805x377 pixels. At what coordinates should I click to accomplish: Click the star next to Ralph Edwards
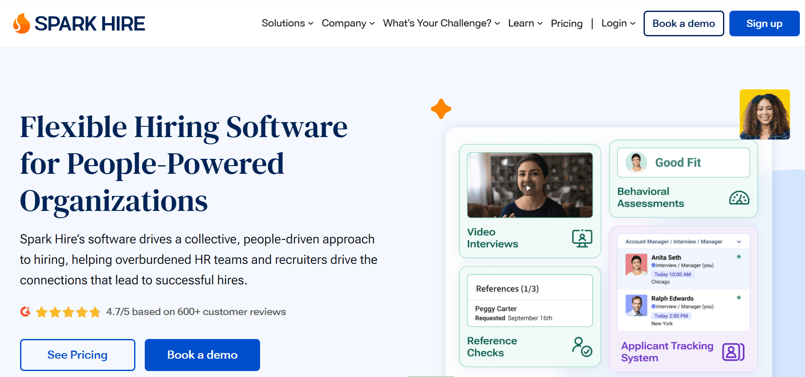tap(739, 298)
